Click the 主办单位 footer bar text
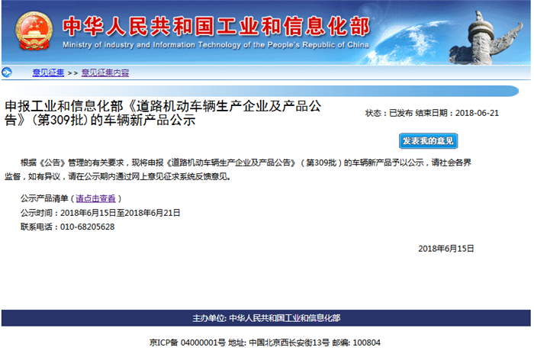The height and width of the screenshot is (354, 534). [x=265, y=317]
